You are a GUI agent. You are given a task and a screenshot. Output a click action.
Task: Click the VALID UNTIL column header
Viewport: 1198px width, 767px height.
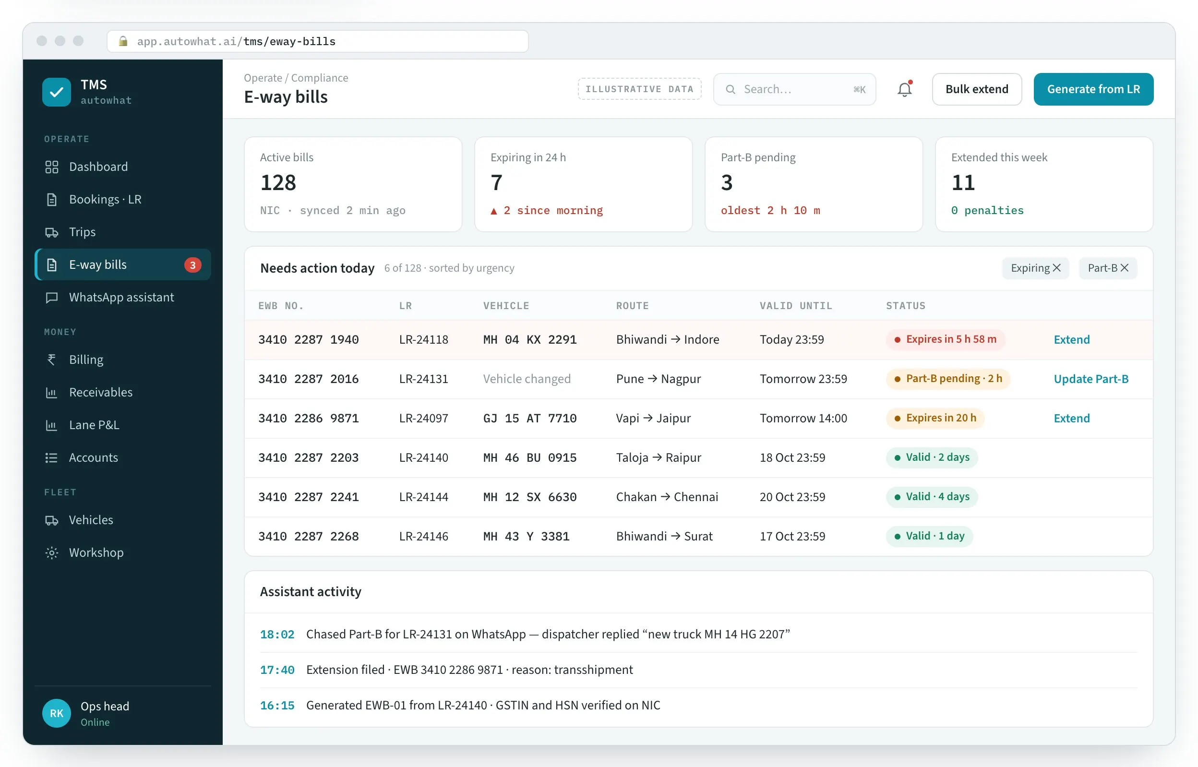796,306
